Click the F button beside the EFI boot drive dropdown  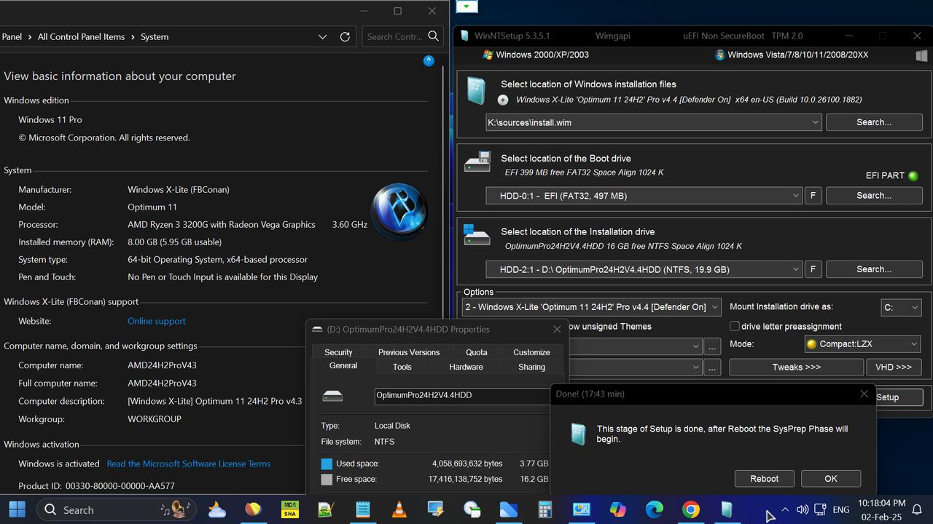pos(813,195)
